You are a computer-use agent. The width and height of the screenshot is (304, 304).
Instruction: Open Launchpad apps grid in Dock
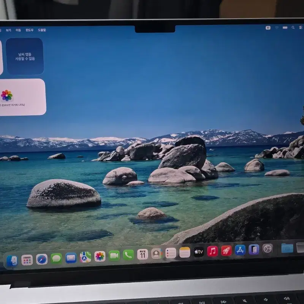pyautogui.click(x=27, y=260)
